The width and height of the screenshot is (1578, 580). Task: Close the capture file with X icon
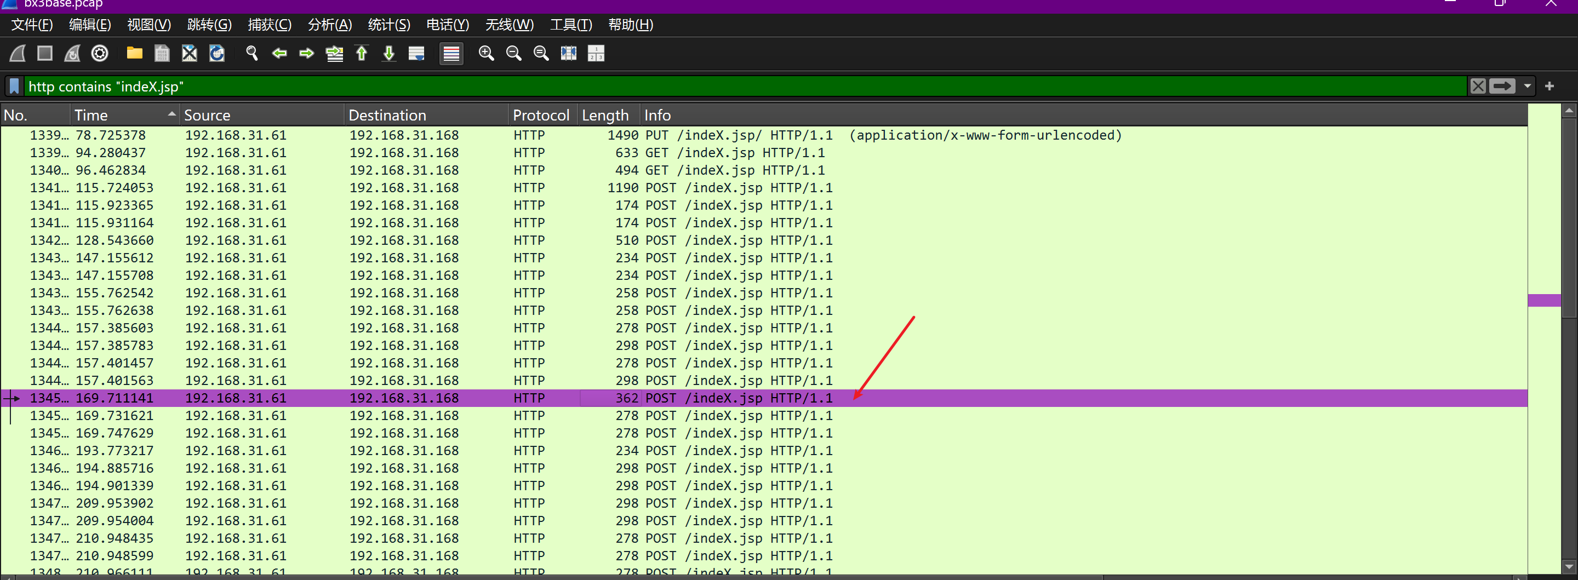(x=189, y=54)
